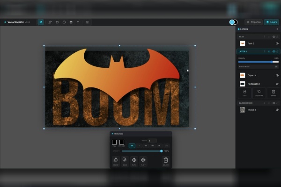281x187 pixels.
Task: Bring rectangle to Front
Action: [x=116, y=161]
